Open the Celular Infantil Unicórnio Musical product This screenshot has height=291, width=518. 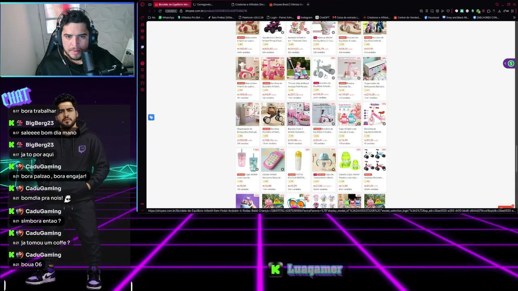[x=272, y=169]
